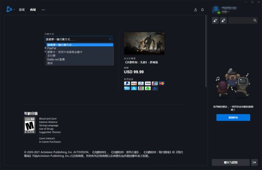Click the page vertical scrollbar
The width and height of the screenshot is (262, 170).
[x=206, y=51]
